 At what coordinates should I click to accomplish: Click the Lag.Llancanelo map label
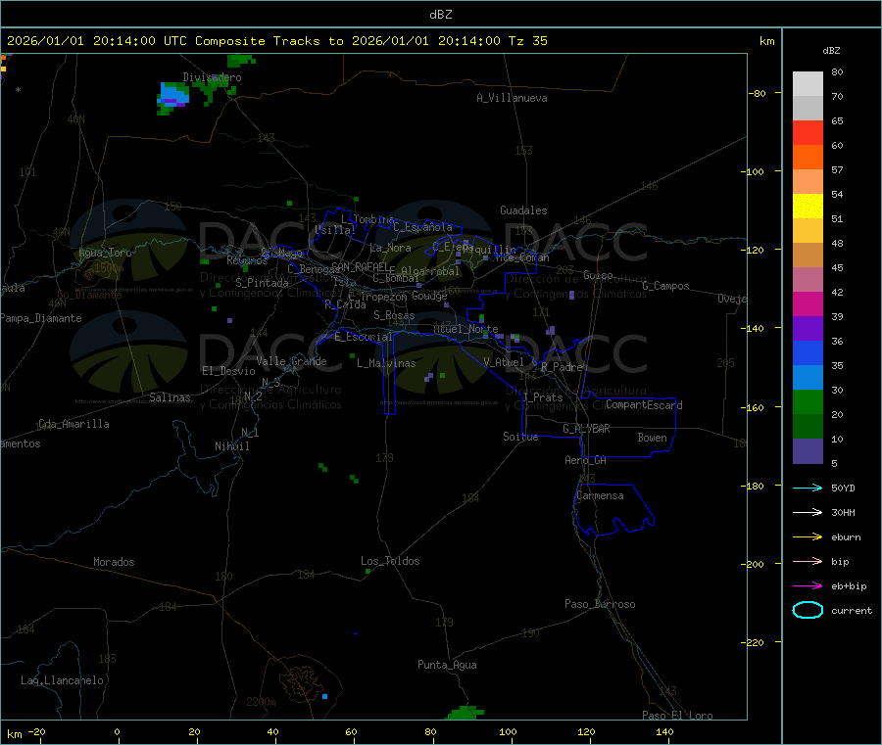pos(62,680)
